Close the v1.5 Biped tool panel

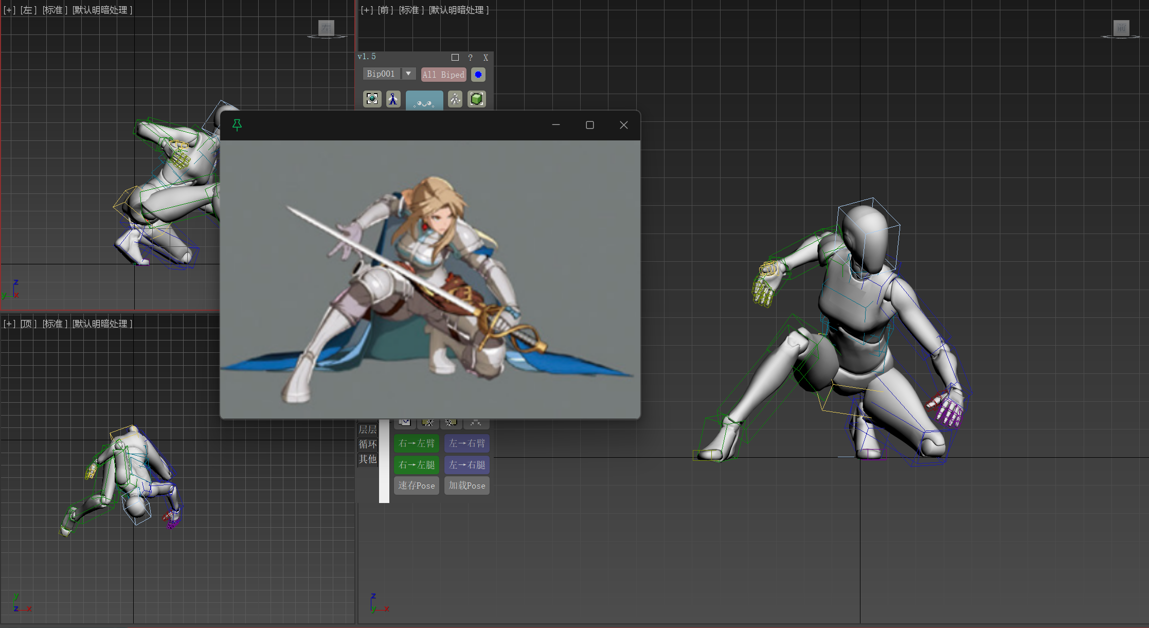coord(486,58)
